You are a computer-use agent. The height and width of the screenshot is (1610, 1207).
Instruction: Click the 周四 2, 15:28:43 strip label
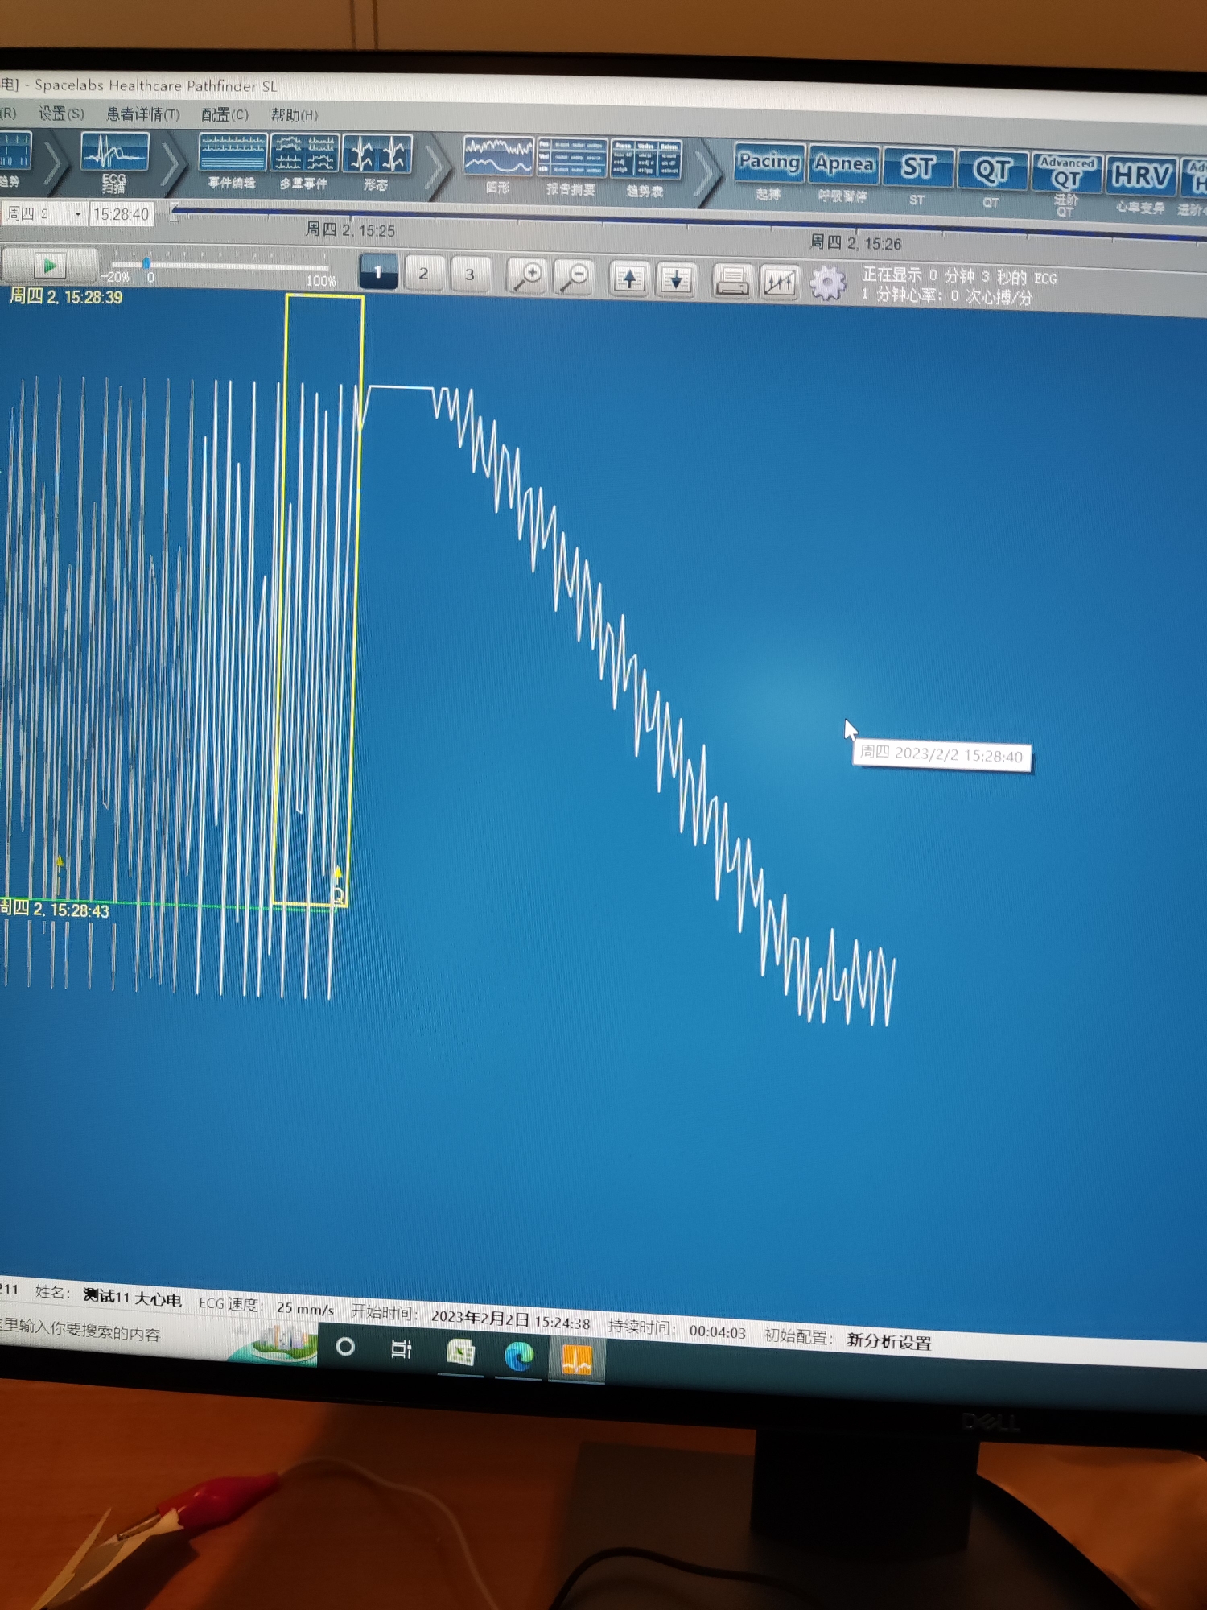(x=54, y=910)
